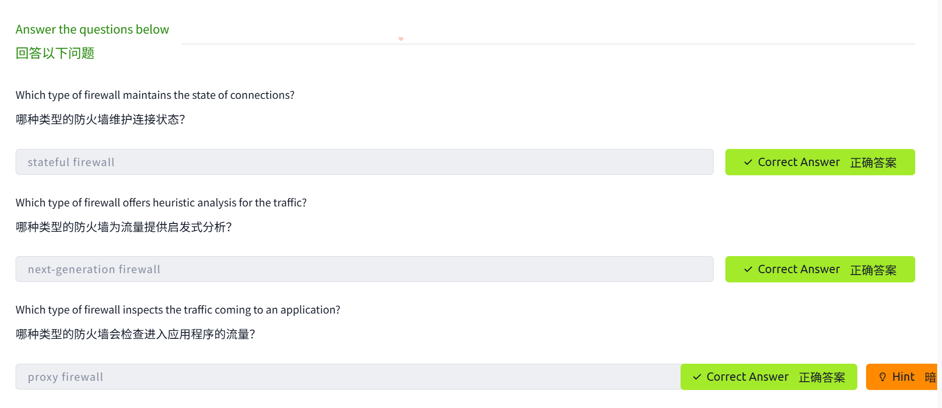The height and width of the screenshot is (408, 942).
Task: Focus the next-generation firewall answer box
Action: [364, 269]
